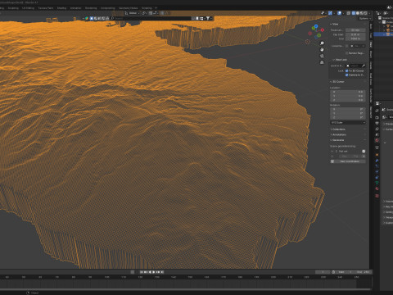393x295 pixels.
Task: Open the XYZ Euler rotation mode dropdown
Action: pyautogui.click(x=348, y=123)
